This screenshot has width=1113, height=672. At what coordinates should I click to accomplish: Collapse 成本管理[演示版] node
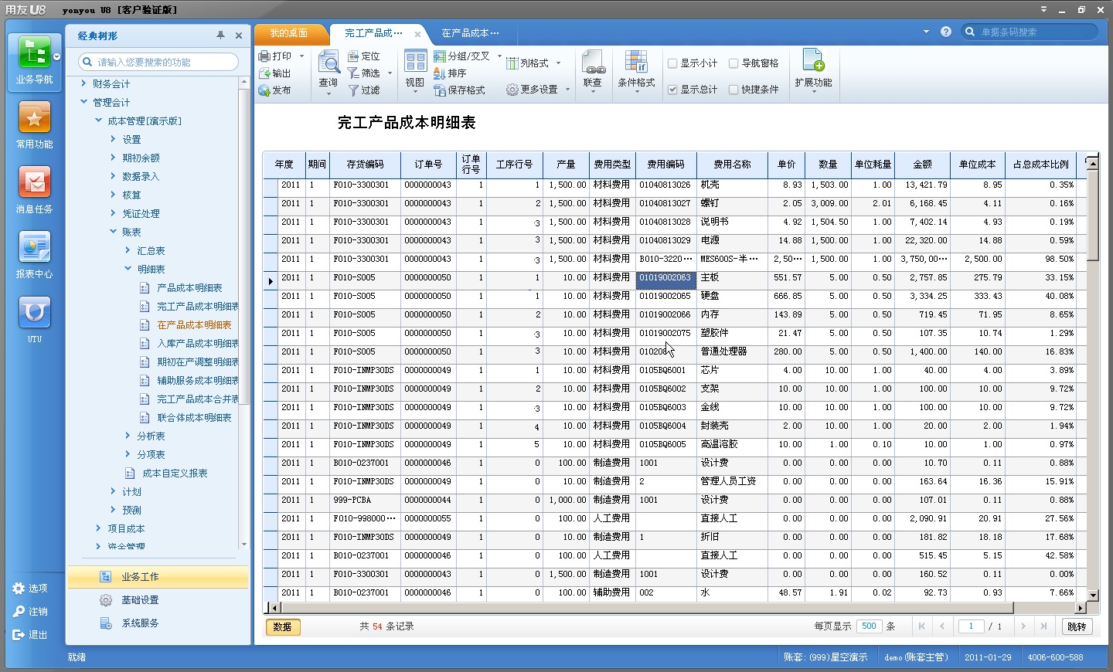(x=98, y=120)
